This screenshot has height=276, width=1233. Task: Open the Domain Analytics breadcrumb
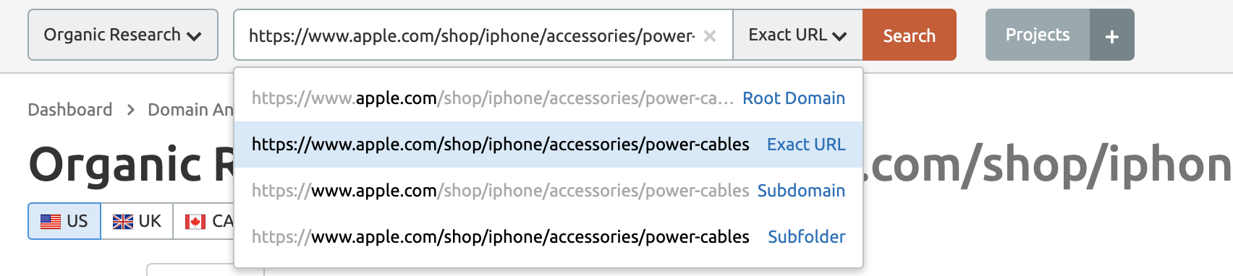pos(190,110)
